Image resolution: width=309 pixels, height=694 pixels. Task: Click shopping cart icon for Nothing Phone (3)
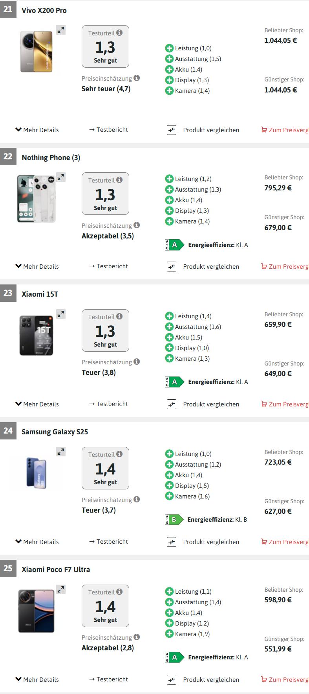coord(264,266)
